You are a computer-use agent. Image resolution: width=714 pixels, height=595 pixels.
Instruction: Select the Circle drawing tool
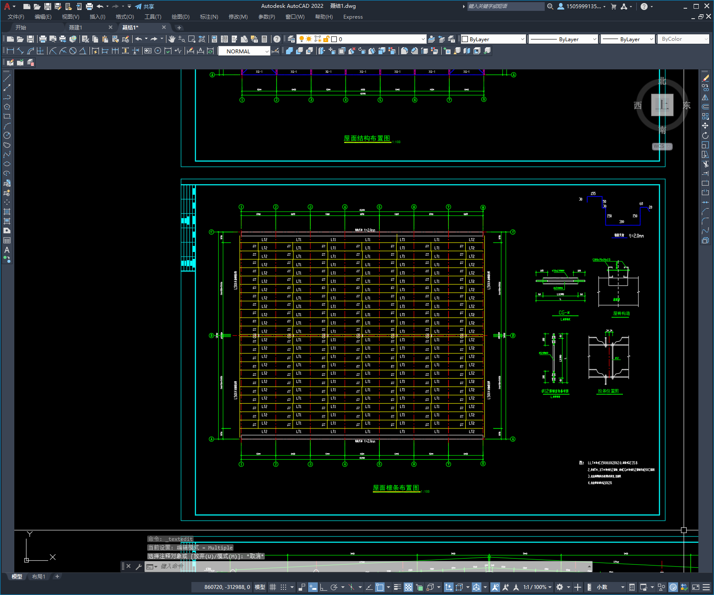pos(7,135)
